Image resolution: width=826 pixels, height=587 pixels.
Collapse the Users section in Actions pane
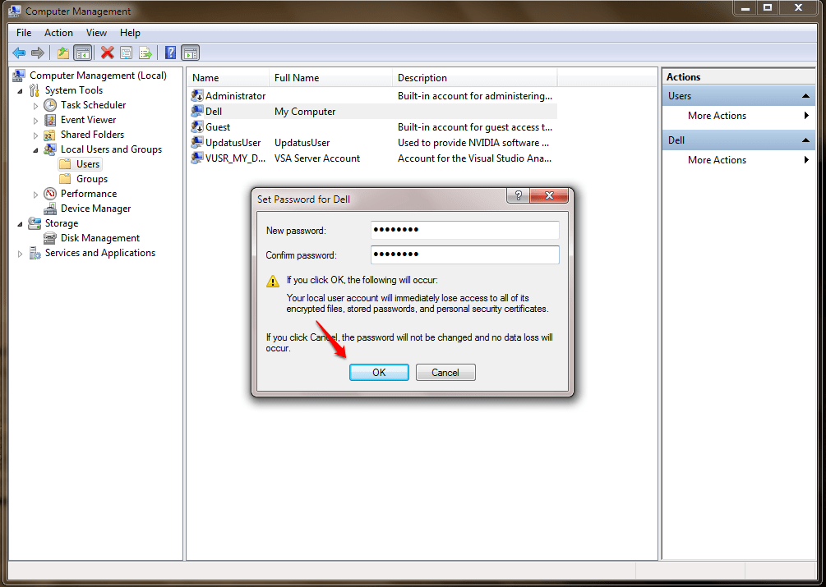tap(805, 96)
